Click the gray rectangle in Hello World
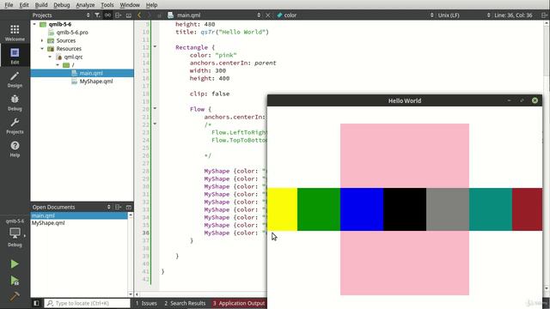The height and width of the screenshot is (309, 550). tap(448, 209)
